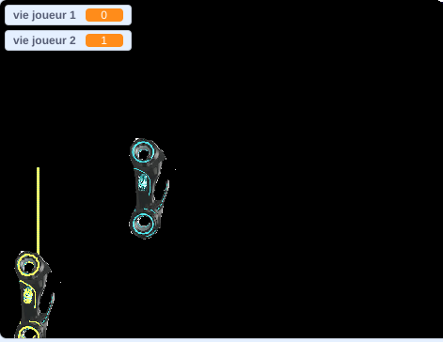
Task: Click the empty black stage area on the right
Action: tap(313, 172)
